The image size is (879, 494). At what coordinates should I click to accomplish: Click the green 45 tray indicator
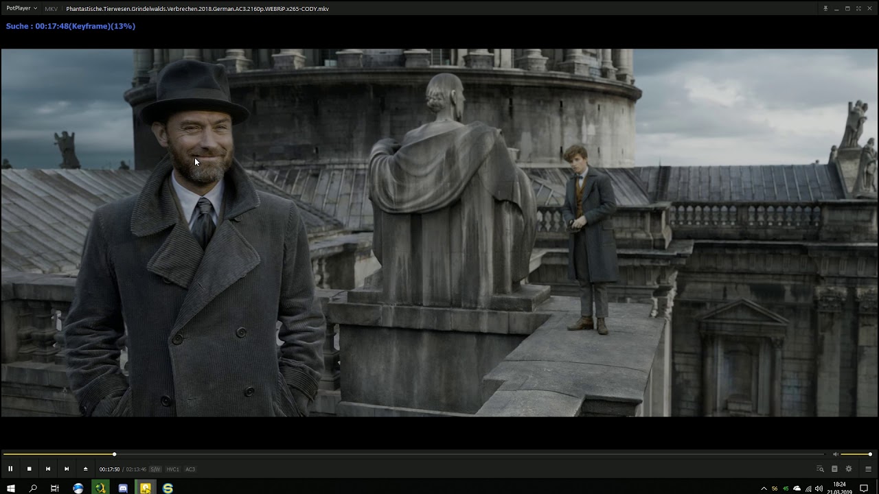point(786,489)
